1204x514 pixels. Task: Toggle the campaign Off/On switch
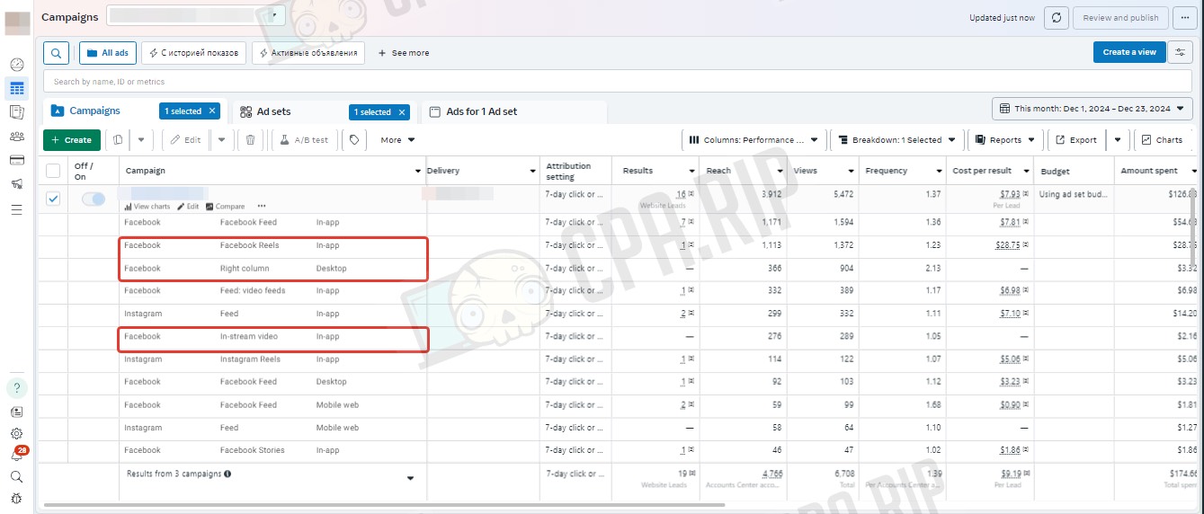click(93, 199)
